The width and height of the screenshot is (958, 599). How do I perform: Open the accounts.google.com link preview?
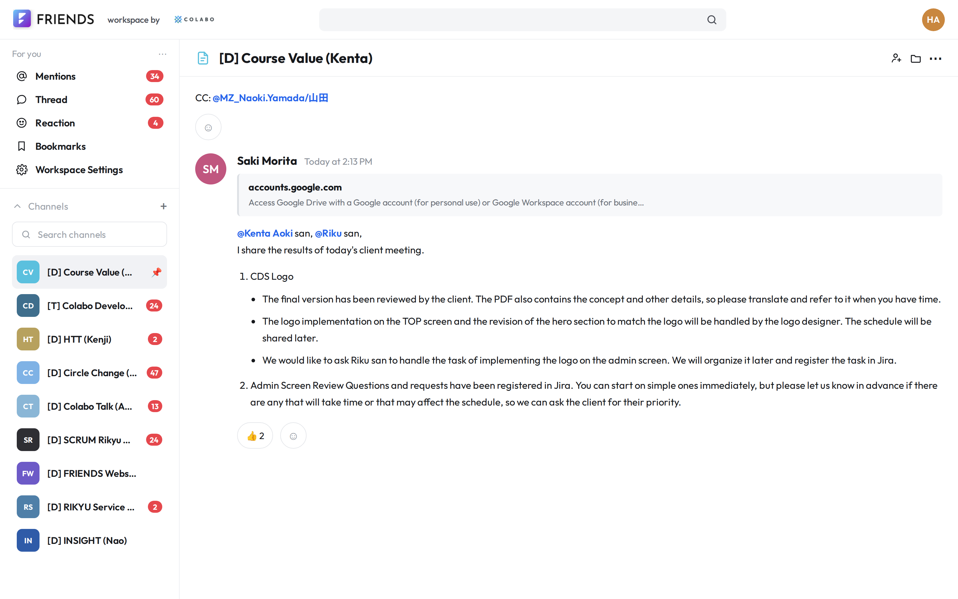pyautogui.click(x=589, y=195)
